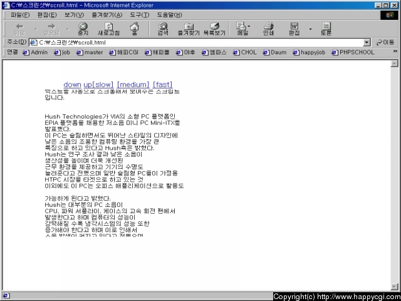Open the 파일(F) menu
This screenshot has width=401, height=301.
click(x=20, y=15)
